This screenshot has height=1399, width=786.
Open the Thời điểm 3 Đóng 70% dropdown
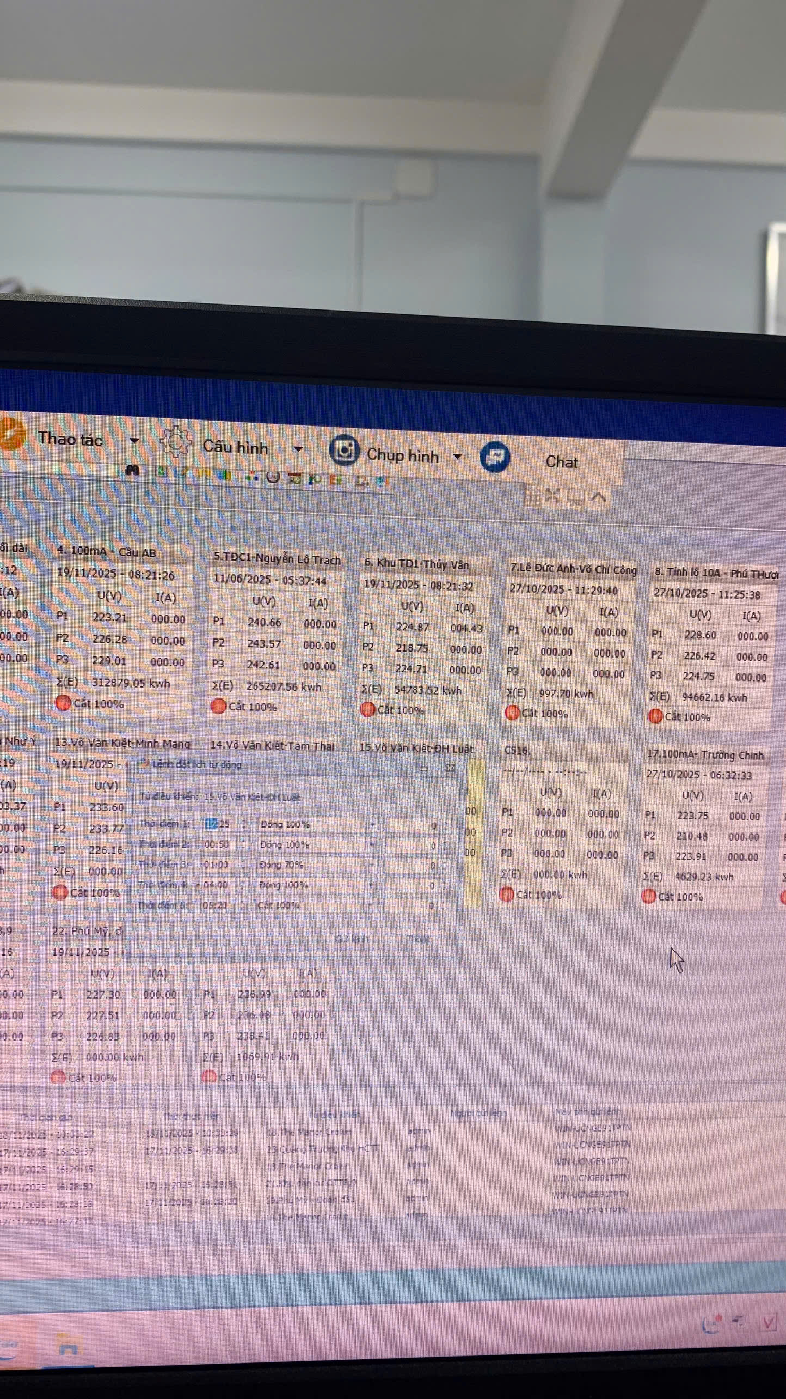coord(372,865)
